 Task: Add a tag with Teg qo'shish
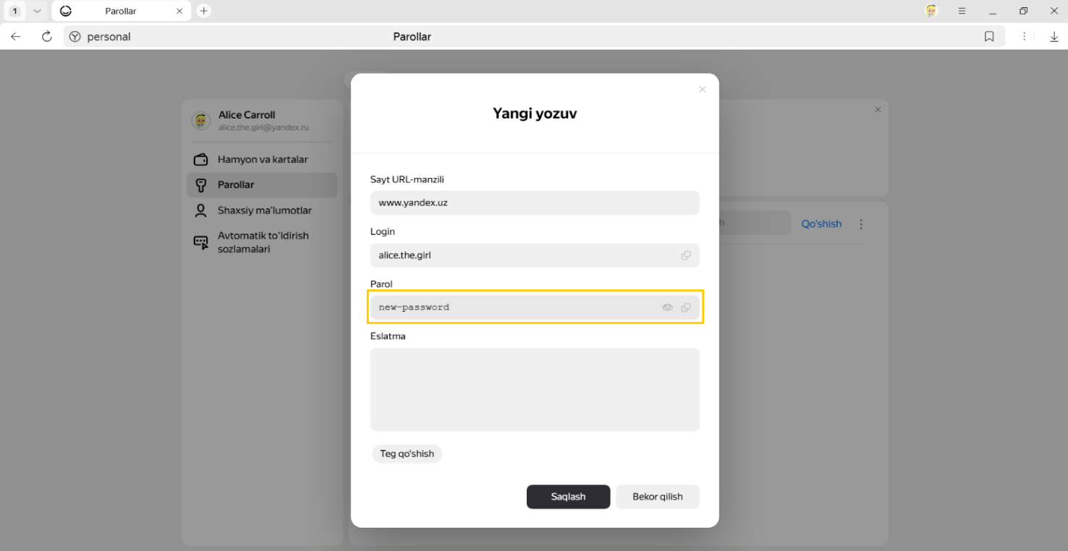point(407,454)
